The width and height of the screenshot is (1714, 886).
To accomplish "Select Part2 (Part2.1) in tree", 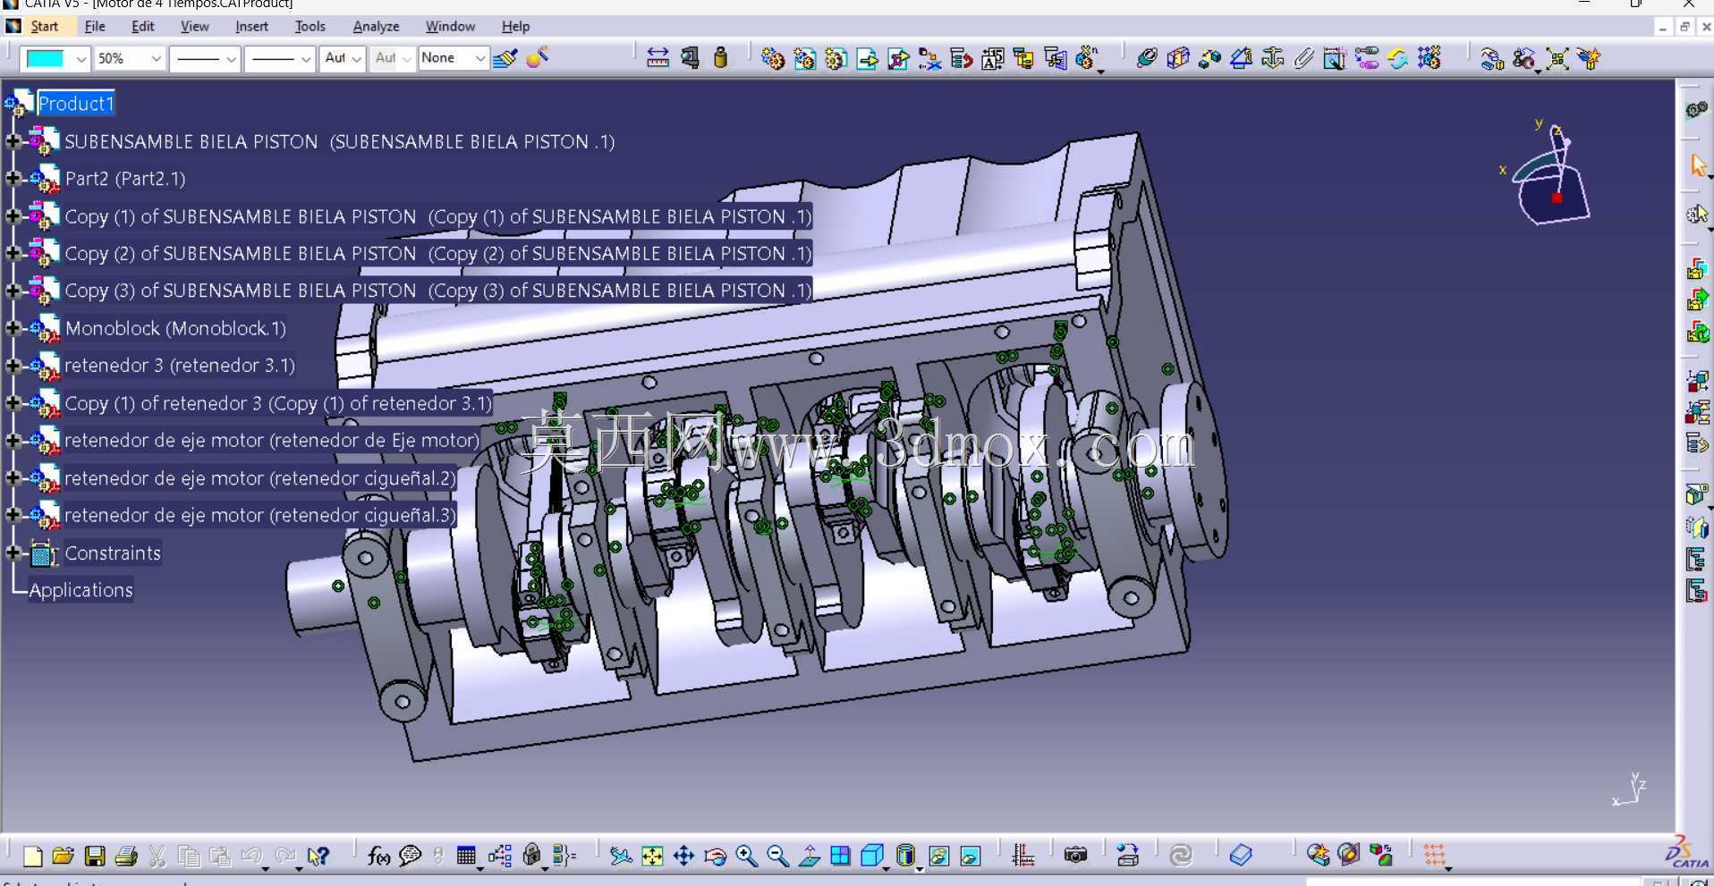I will tap(125, 179).
